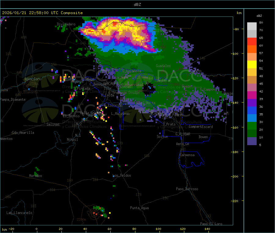Click the L_Malvinas label
The image size is (275, 233).
coord(120,114)
